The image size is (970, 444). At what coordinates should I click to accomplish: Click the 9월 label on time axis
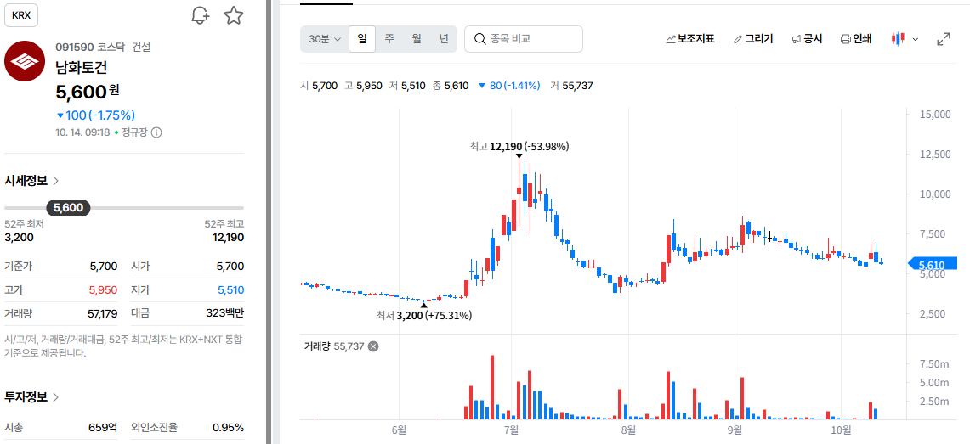click(735, 430)
